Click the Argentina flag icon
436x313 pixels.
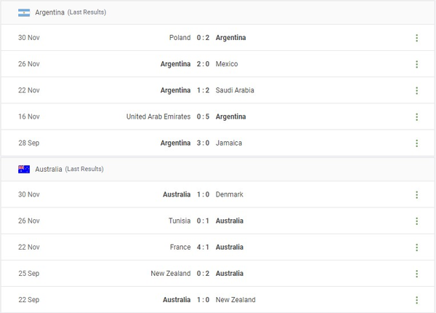click(24, 12)
